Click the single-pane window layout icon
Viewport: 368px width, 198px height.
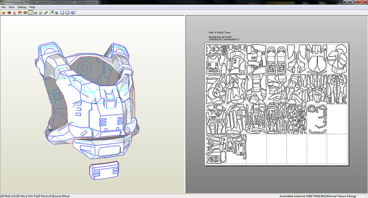pyautogui.click(x=67, y=12)
